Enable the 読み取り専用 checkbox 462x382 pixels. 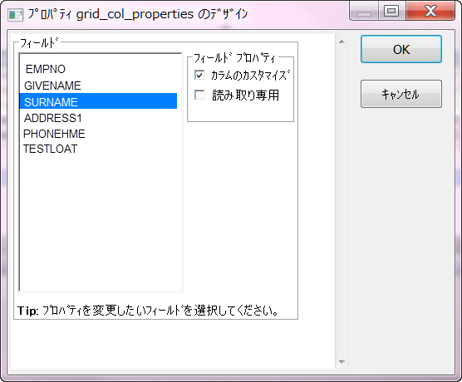(x=199, y=95)
